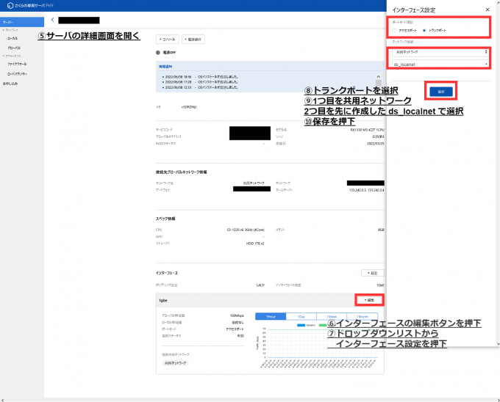Click the スペック情報 heading

click(165, 219)
